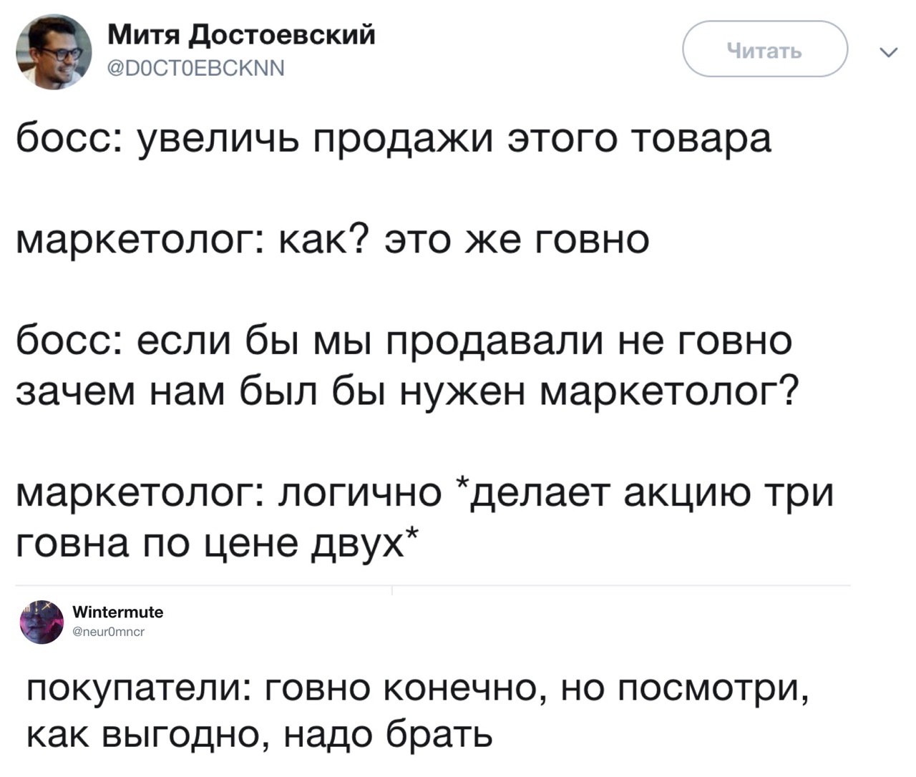Click the Wintermute avatar picture

coord(42,621)
